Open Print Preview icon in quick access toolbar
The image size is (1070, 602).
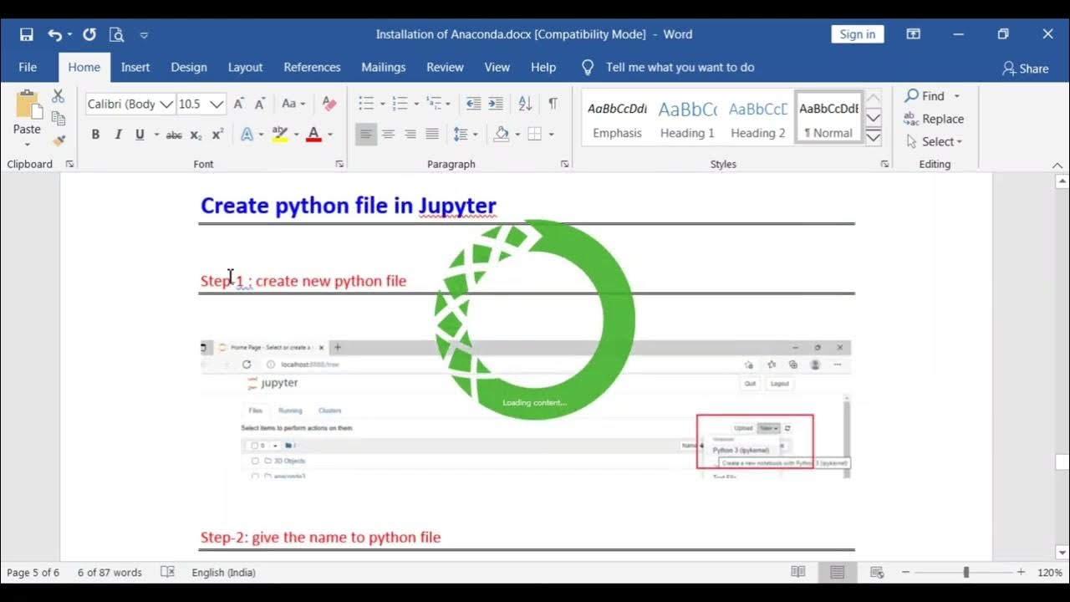tap(116, 34)
